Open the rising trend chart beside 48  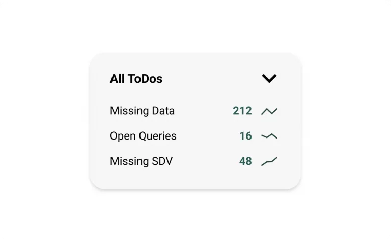tap(269, 161)
